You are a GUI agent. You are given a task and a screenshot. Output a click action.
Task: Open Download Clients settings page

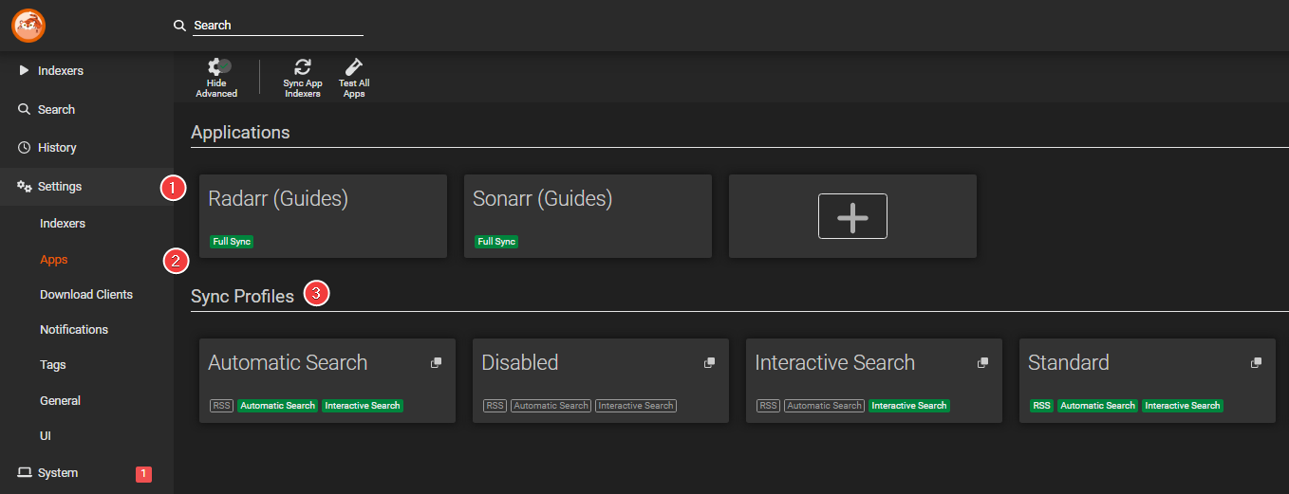click(x=86, y=295)
